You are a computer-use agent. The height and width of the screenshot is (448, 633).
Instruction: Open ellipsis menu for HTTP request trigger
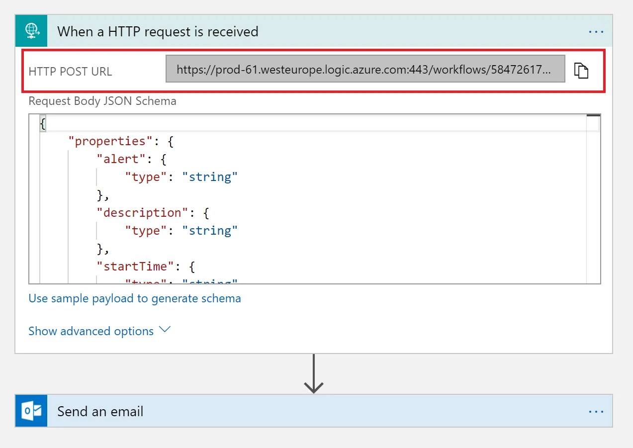(596, 31)
